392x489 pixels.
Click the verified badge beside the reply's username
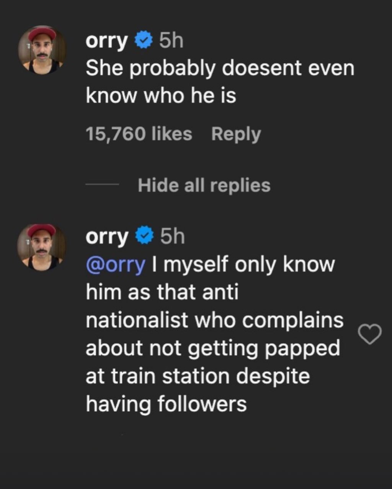coord(145,236)
